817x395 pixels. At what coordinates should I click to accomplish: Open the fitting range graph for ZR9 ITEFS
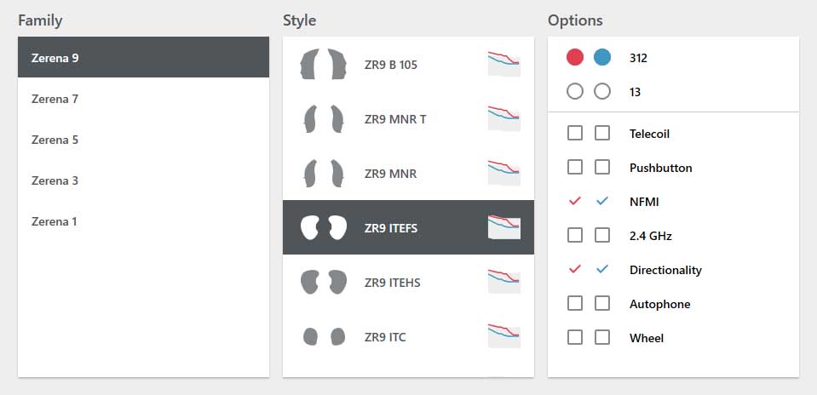tap(503, 227)
